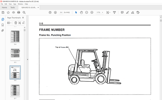This screenshot has height=100, width=162.
Task: Select the page 0-4 thumbnail
Action: [15, 36]
